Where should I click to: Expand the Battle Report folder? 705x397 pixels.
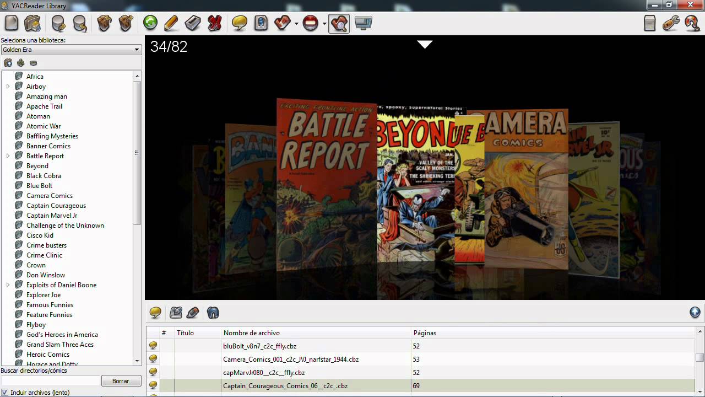[8, 156]
